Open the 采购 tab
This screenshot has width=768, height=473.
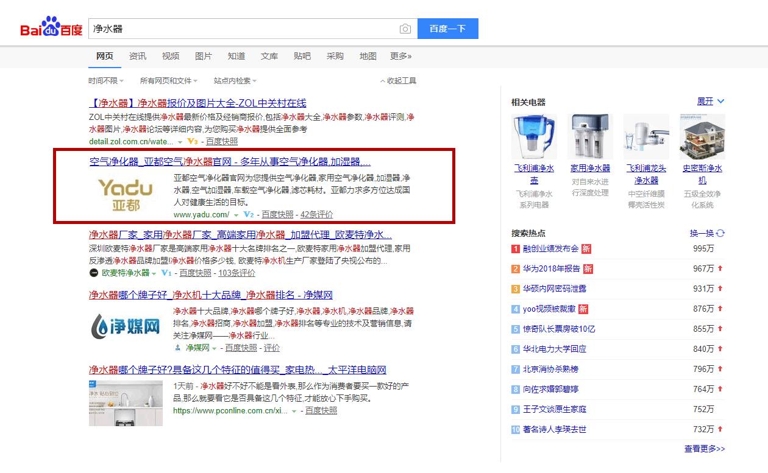[x=335, y=56]
